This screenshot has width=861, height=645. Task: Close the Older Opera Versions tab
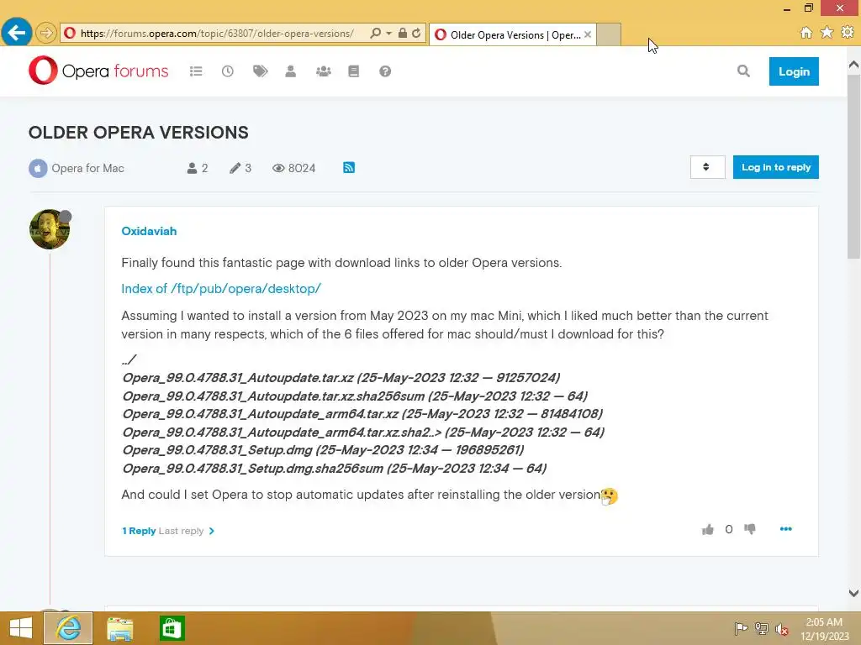[588, 34]
